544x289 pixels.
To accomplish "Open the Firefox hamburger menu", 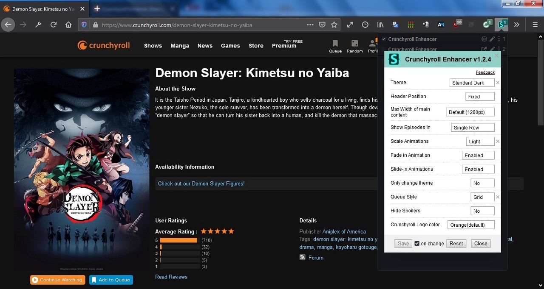I will coord(535,25).
